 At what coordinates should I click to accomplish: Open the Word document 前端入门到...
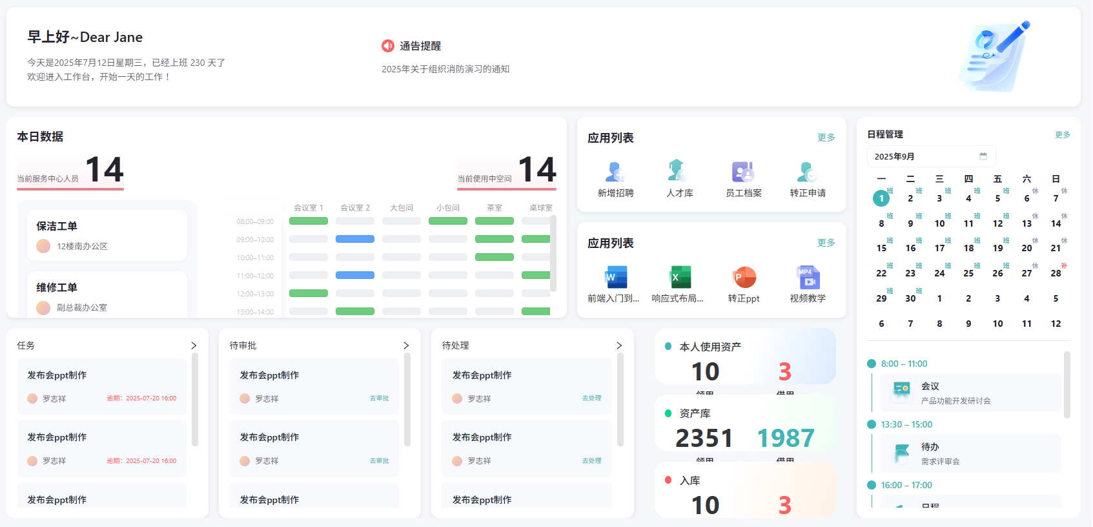click(615, 278)
